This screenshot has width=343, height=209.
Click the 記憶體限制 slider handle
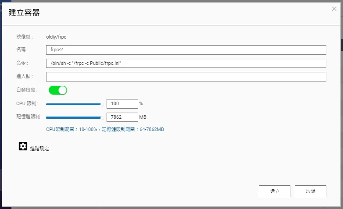point(103,117)
